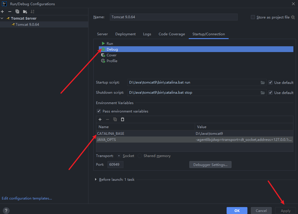Select Shared memory transport radio button

(x=140, y=156)
